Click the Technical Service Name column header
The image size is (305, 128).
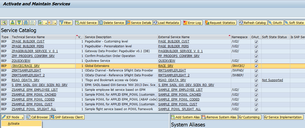28,37
